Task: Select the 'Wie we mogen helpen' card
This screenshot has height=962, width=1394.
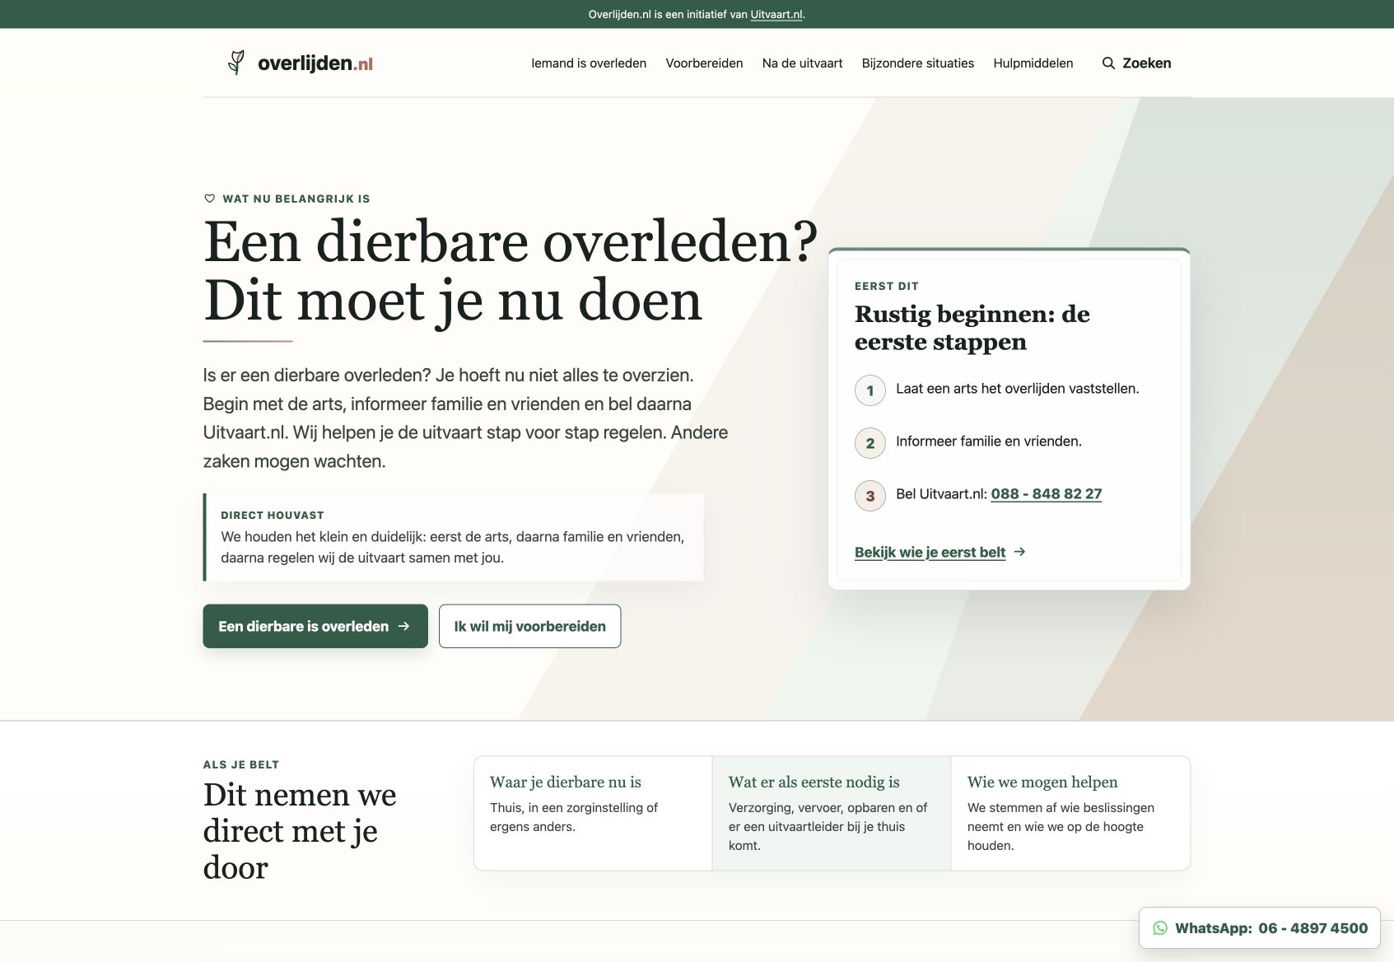Action: tap(1070, 813)
